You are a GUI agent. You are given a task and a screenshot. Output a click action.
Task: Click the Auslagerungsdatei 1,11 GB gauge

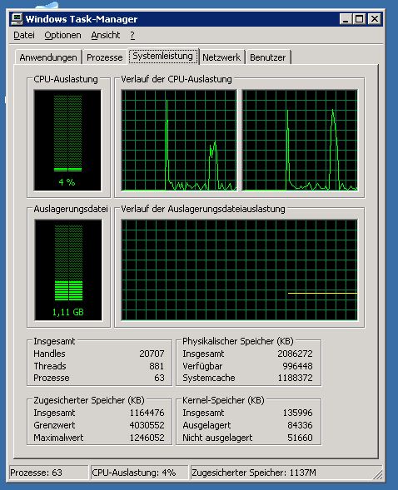(x=68, y=270)
